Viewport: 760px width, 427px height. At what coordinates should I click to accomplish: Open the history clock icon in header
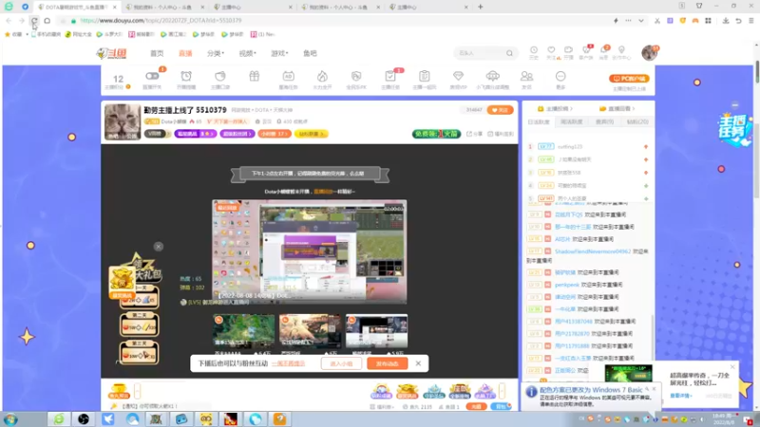(x=534, y=52)
